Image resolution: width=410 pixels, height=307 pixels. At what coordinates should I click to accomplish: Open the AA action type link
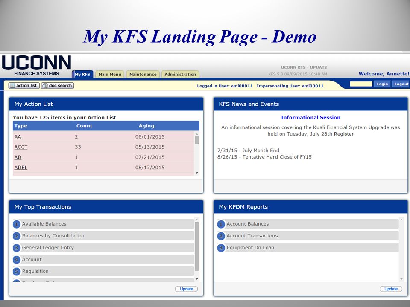18,137
